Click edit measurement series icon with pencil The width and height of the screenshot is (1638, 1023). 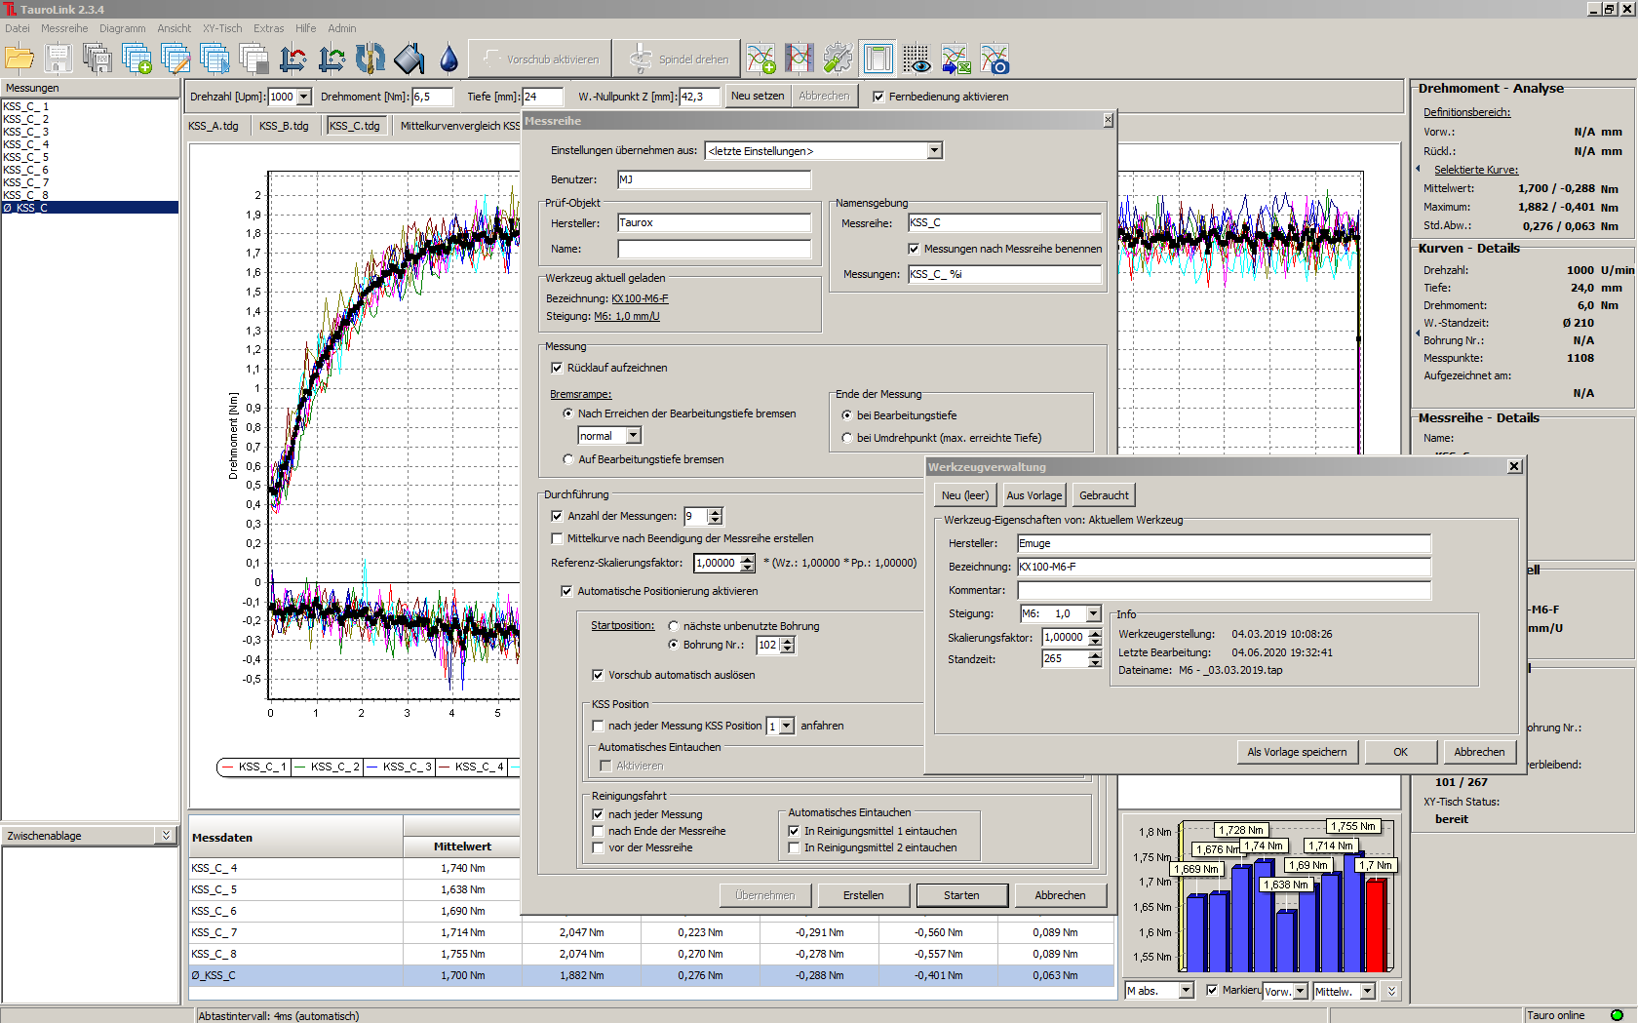pyautogui.click(x=175, y=59)
